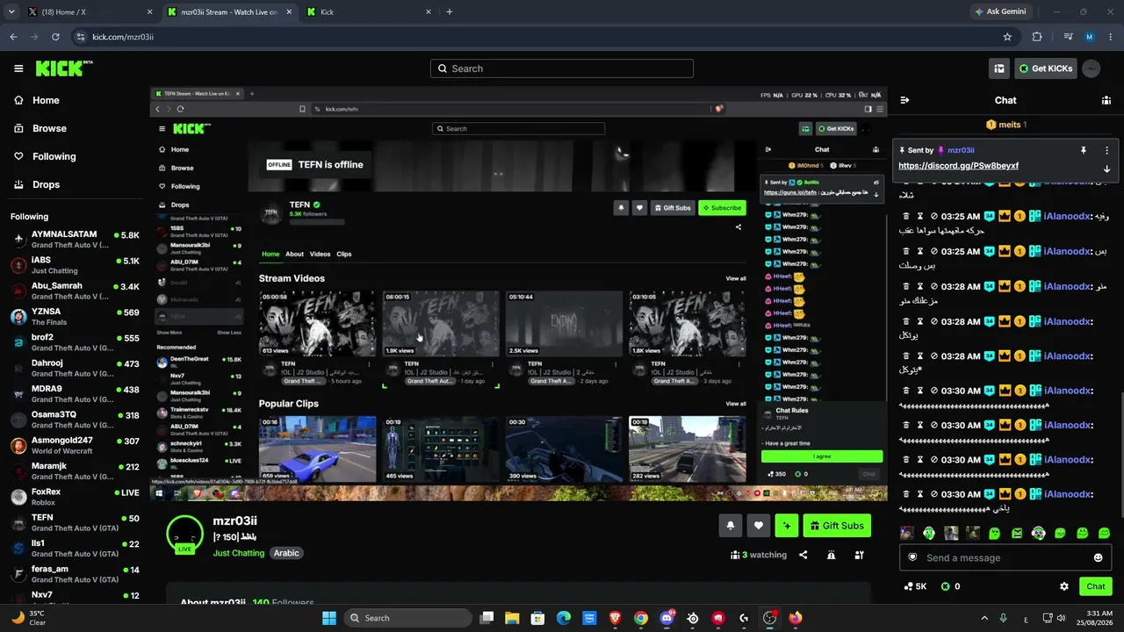Open the moderator tools icon by share

[x=860, y=555]
